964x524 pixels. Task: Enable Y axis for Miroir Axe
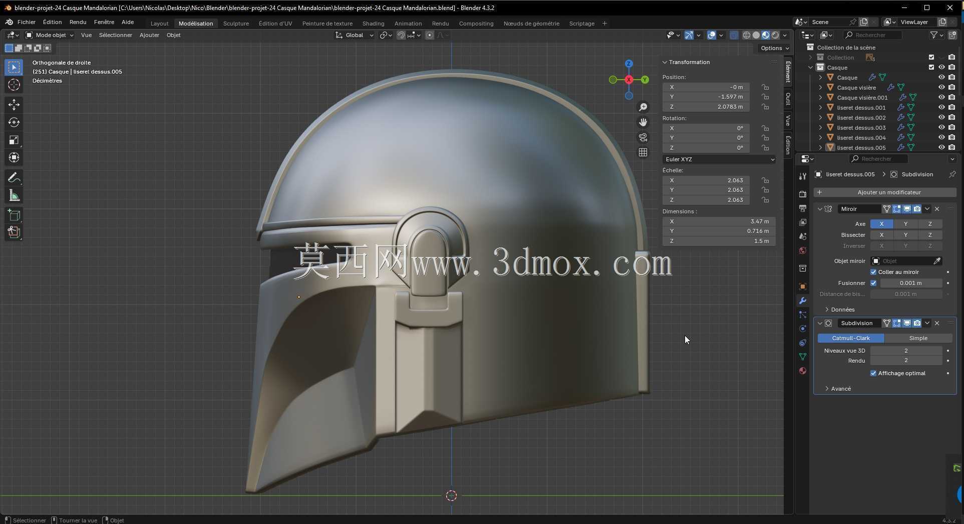[x=905, y=224]
